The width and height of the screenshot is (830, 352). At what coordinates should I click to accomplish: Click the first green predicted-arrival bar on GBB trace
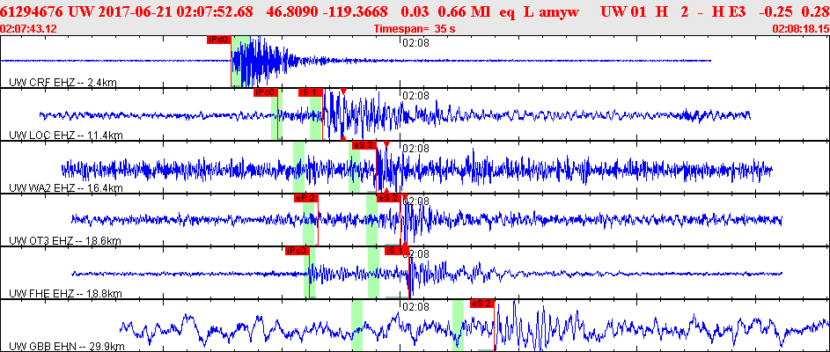[x=356, y=326]
